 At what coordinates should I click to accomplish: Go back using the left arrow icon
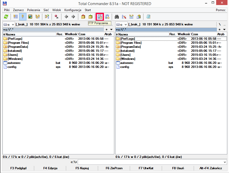click(66, 17)
